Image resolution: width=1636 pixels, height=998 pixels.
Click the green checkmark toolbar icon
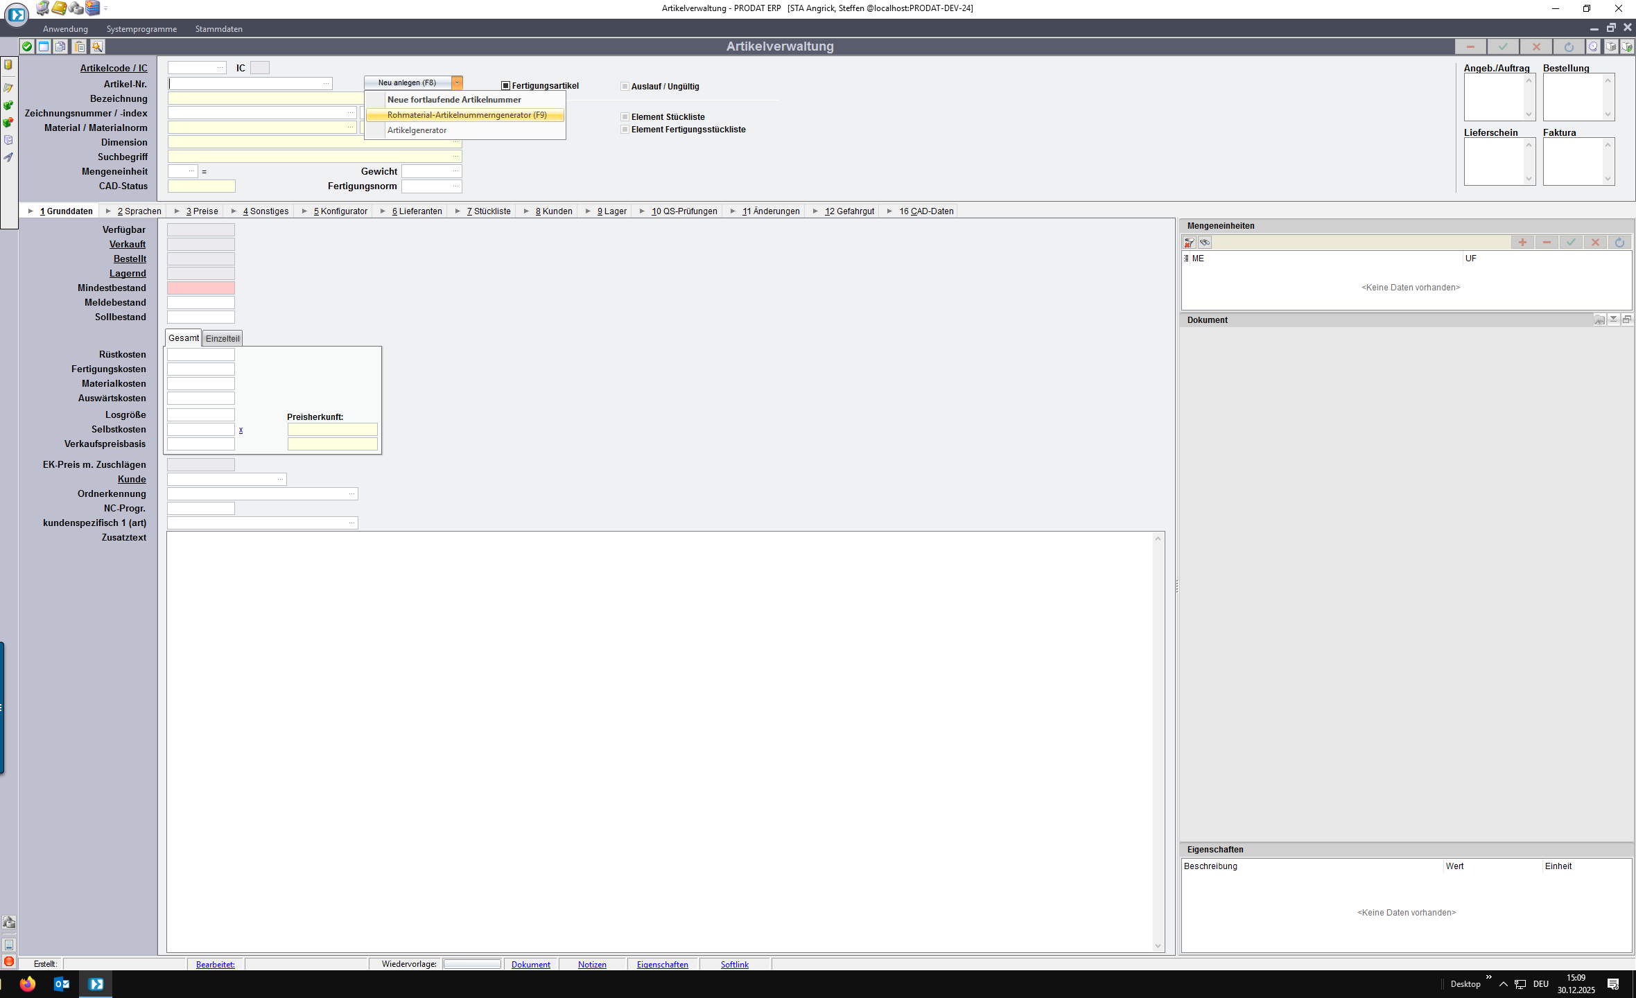coord(27,46)
